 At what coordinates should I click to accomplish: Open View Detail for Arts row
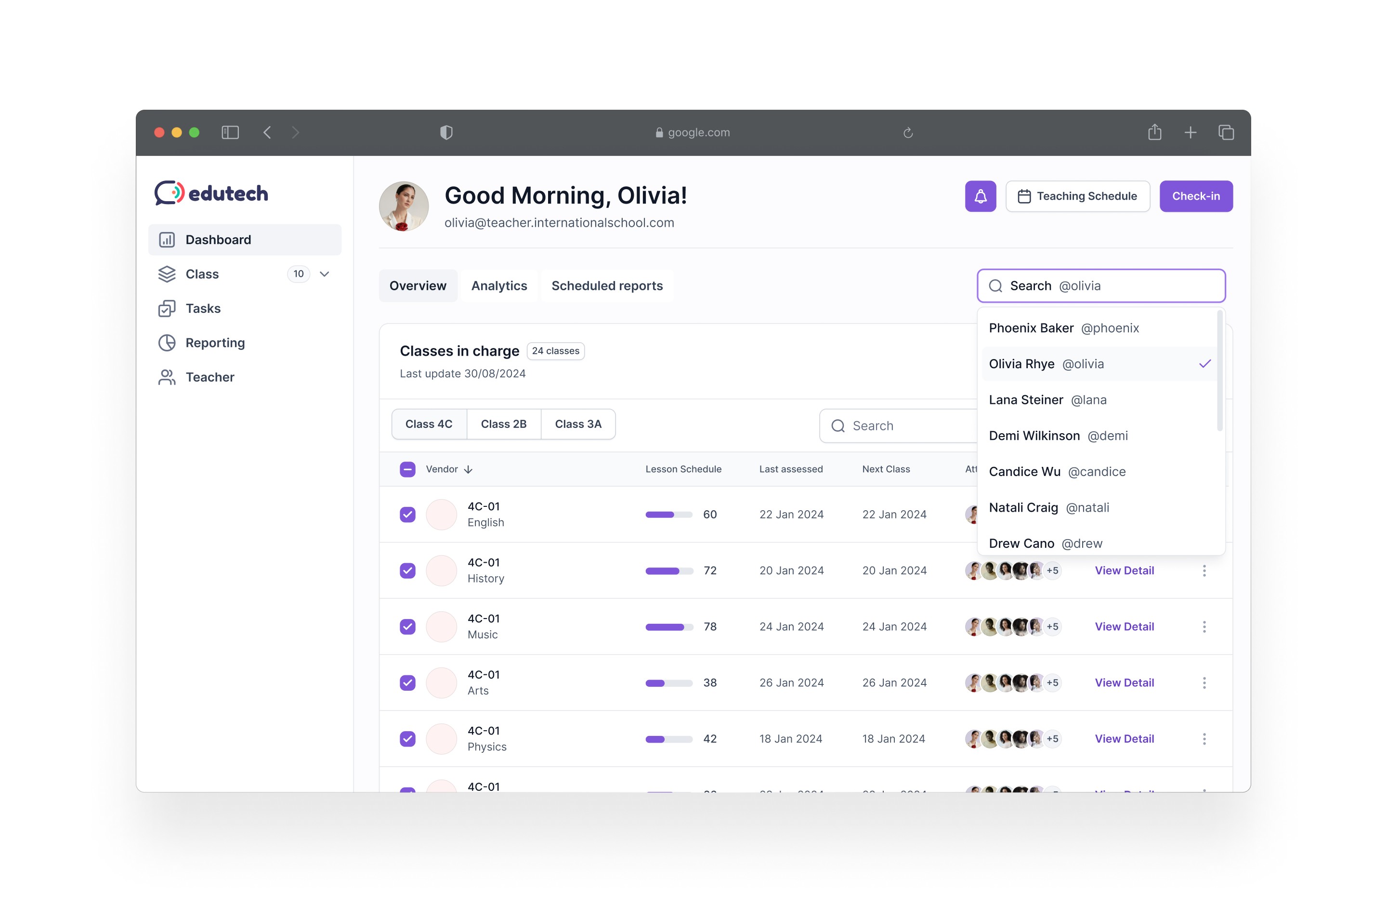point(1124,683)
